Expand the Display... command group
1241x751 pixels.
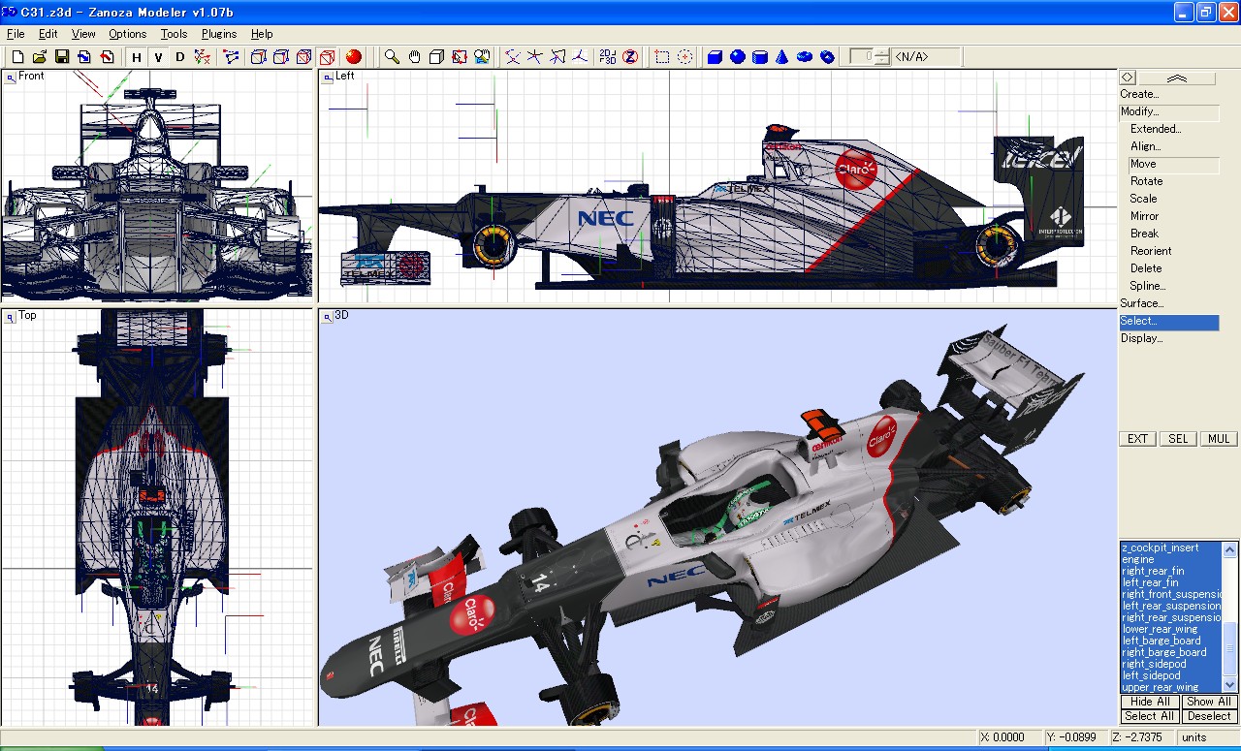click(1141, 338)
